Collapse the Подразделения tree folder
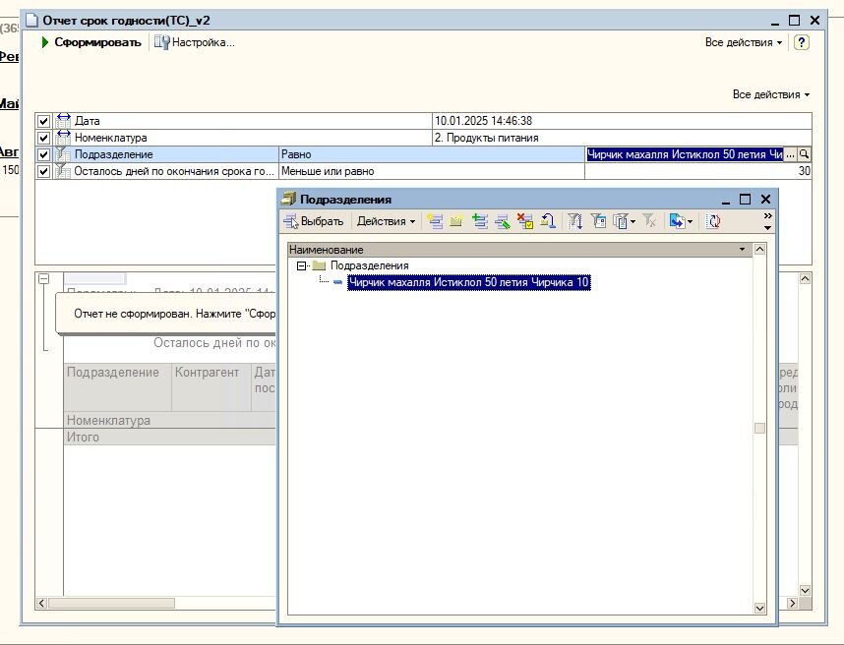Image resolution: width=844 pixels, height=645 pixels. pos(301,265)
